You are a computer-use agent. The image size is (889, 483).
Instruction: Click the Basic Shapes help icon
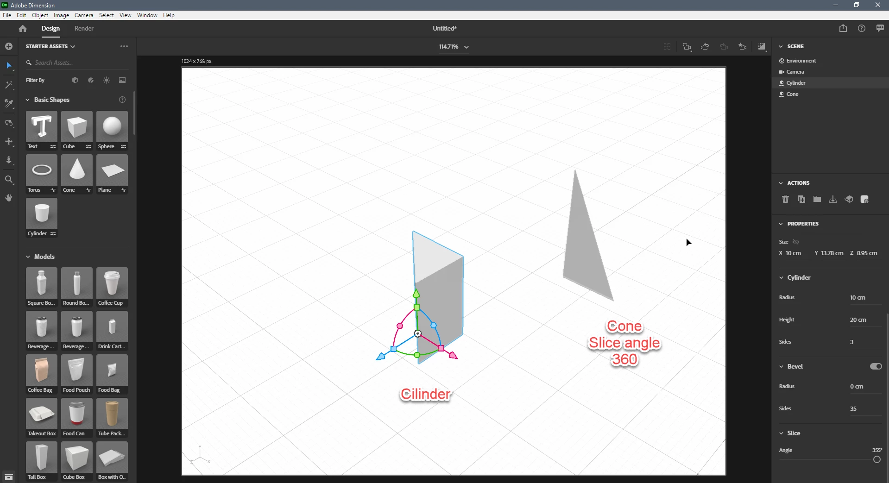click(122, 100)
